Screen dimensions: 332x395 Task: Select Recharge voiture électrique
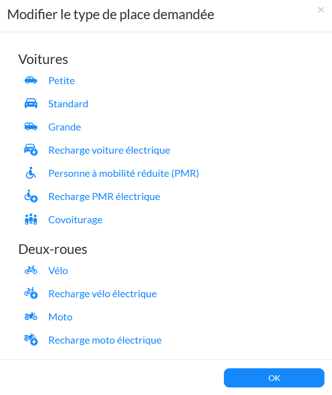[109, 150]
